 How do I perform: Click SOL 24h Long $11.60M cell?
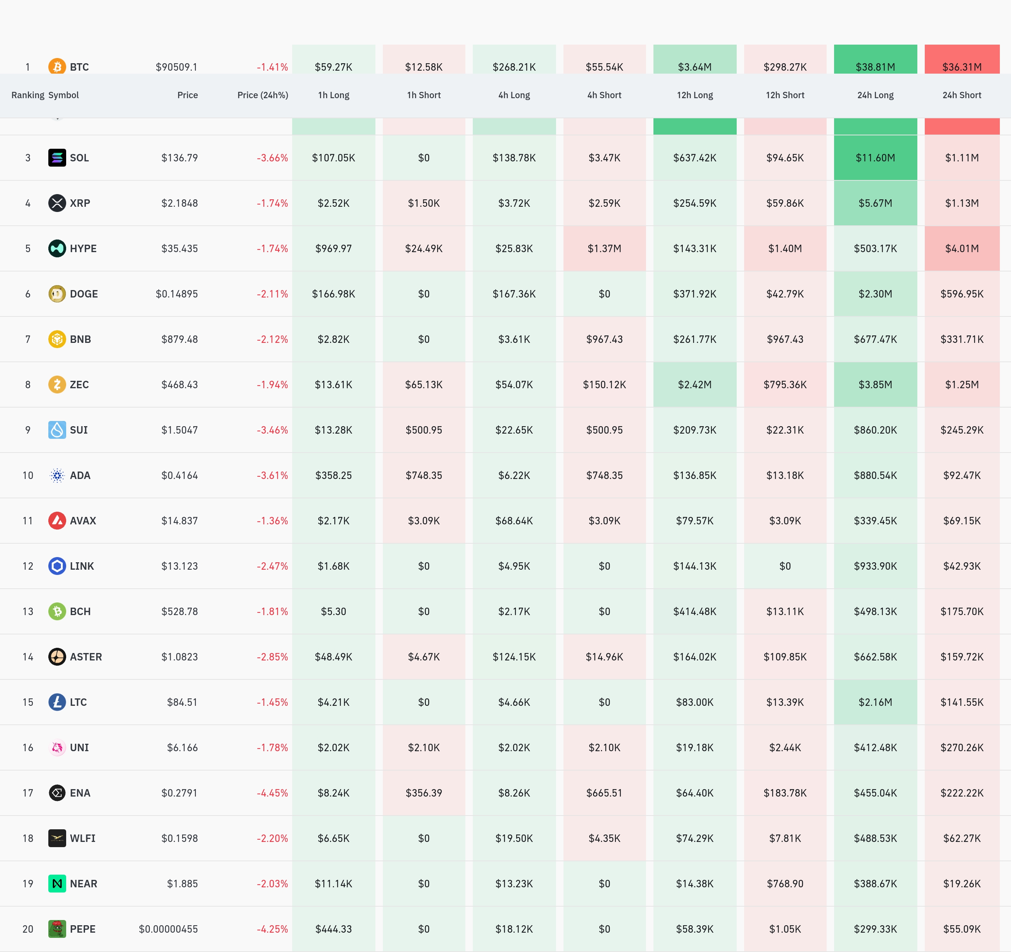coord(875,158)
